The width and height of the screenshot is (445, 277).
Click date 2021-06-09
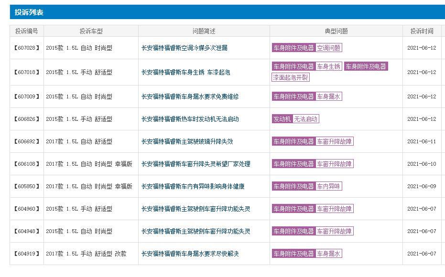422,186
